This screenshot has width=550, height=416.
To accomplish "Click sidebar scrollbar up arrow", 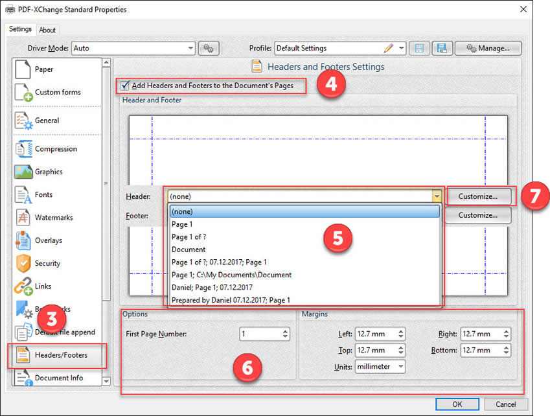I will 106,63.
